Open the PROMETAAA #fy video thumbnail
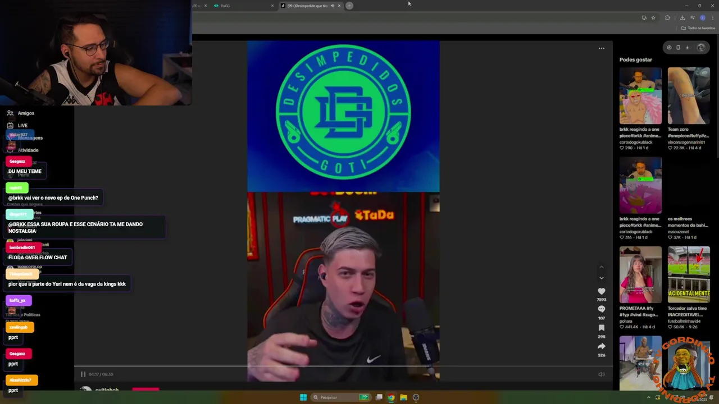 click(640, 275)
